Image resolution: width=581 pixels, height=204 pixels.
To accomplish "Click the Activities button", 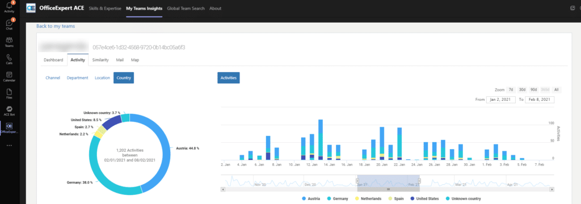I will [x=228, y=78].
